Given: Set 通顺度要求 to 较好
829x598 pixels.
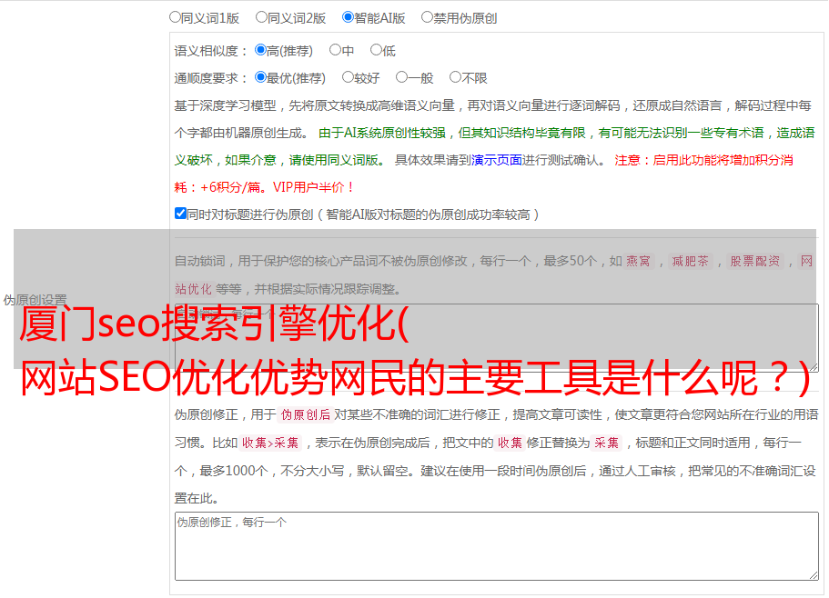Looking at the screenshot, I should 348,77.
